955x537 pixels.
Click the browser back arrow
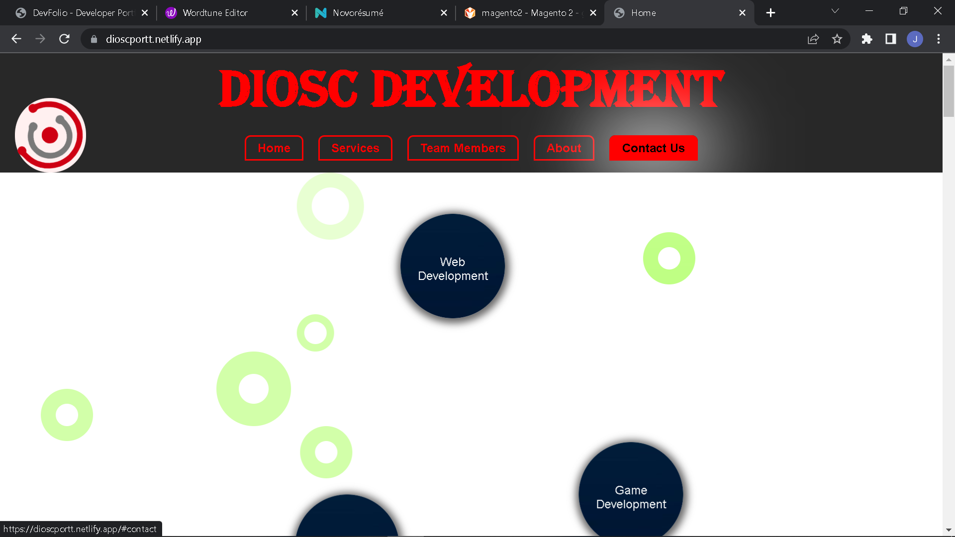[x=16, y=39]
